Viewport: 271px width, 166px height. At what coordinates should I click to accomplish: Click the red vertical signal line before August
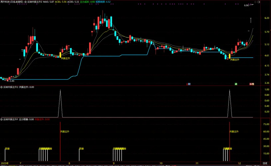coord(60,141)
